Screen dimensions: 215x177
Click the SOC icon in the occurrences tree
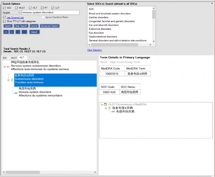(x=113, y=112)
